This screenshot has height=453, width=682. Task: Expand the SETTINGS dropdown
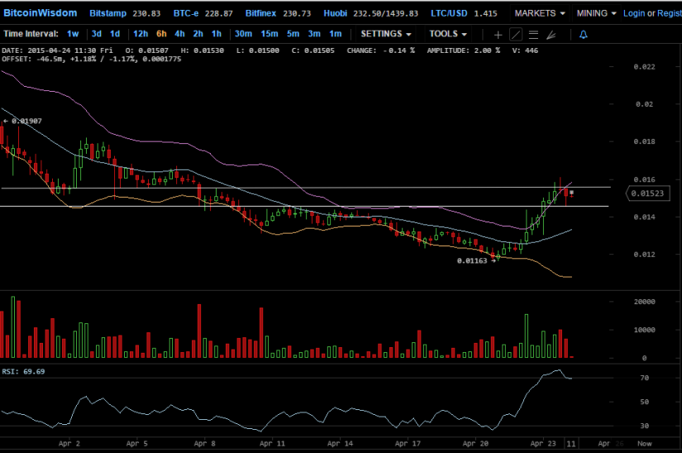click(386, 34)
